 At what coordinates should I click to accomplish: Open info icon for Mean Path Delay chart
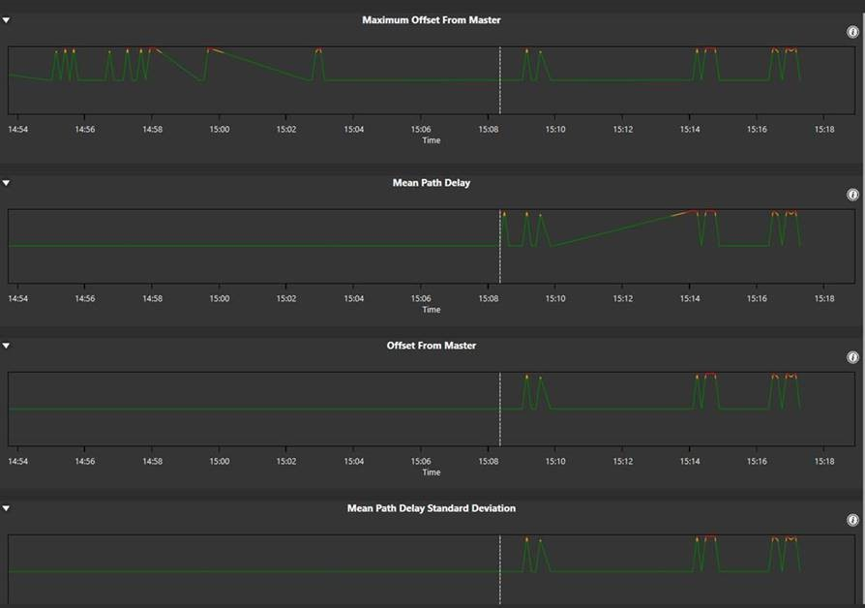pyautogui.click(x=852, y=195)
